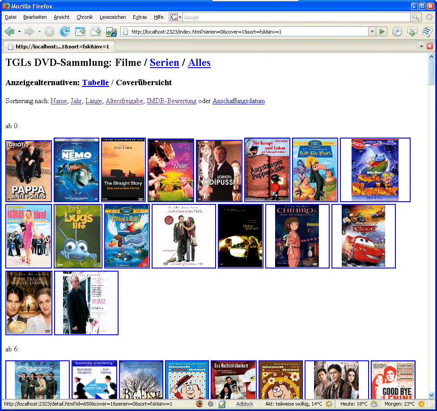Click the green checkmark status bar icon
Viewport: 437px width, 411px height.
[222, 404]
